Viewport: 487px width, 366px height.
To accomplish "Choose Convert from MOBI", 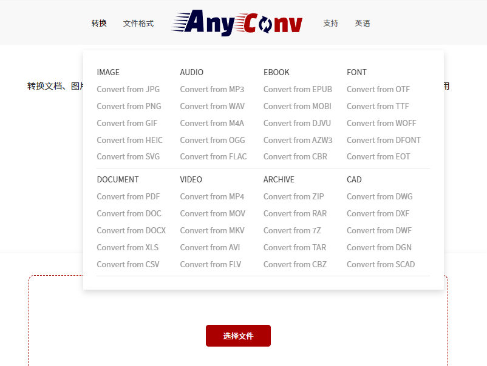I will 298,106.
